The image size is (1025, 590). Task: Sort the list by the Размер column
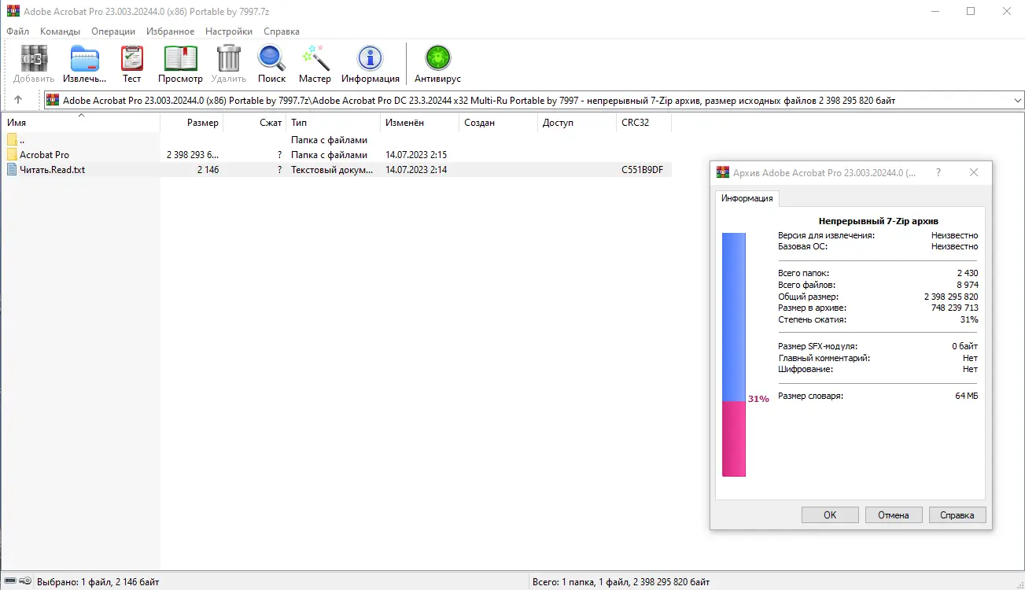[x=192, y=123]
